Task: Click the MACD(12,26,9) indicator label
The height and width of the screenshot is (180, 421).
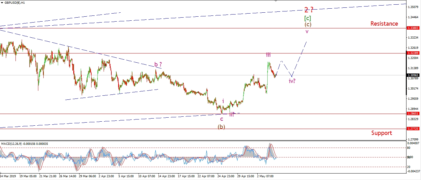Action: [21, 144]
